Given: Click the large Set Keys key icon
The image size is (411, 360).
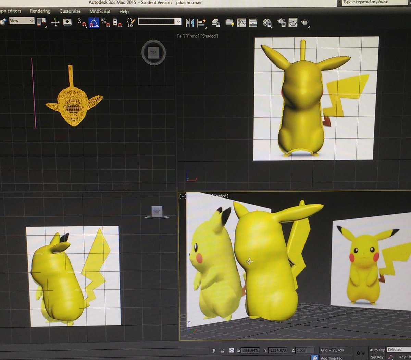Looking at the screenshot, I should [361, 353].
